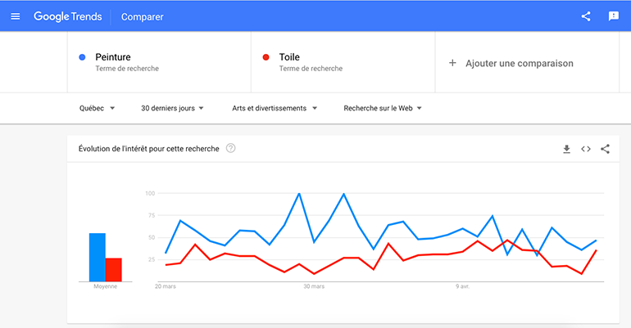Viewport: 631px width, 328px height.
Task: Open the Québec region dropdown
Action: pyautogui.click(x=97, y=108)
